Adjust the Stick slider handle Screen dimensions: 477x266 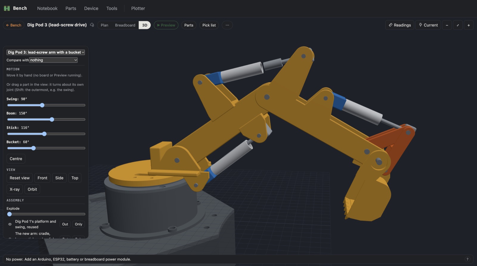point(44,134)
